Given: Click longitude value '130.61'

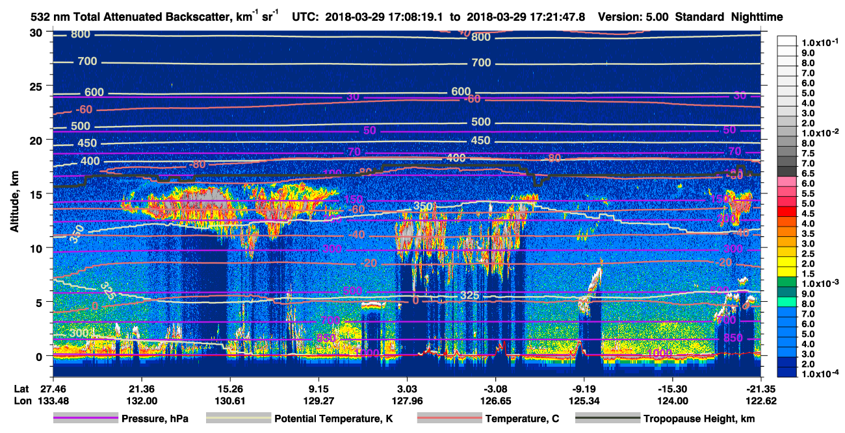Looking at the screenshot, I should 229,401.
